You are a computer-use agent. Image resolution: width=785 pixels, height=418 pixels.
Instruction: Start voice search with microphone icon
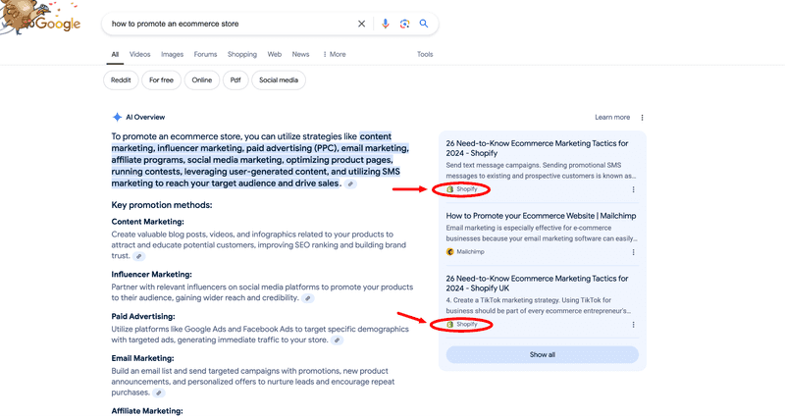point(385,24)
